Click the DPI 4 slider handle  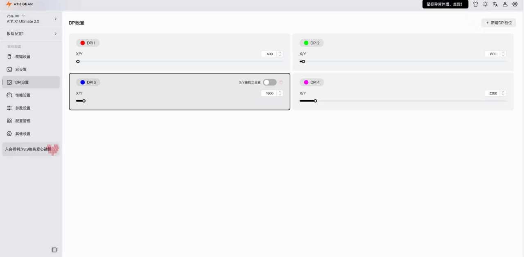(x=315, y=101)
